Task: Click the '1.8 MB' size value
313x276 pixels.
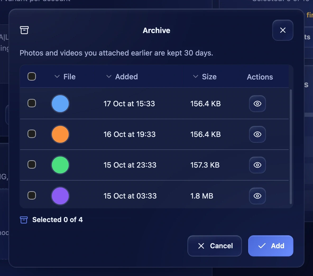Action: click(x=202, y=196)
